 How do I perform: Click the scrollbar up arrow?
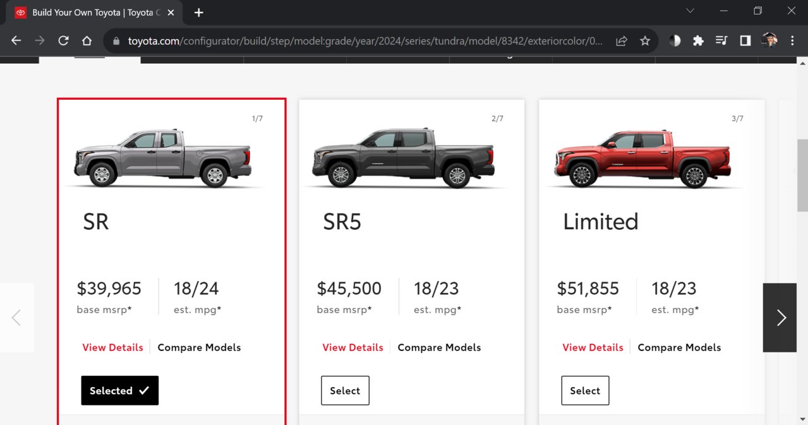click(802, 63)
